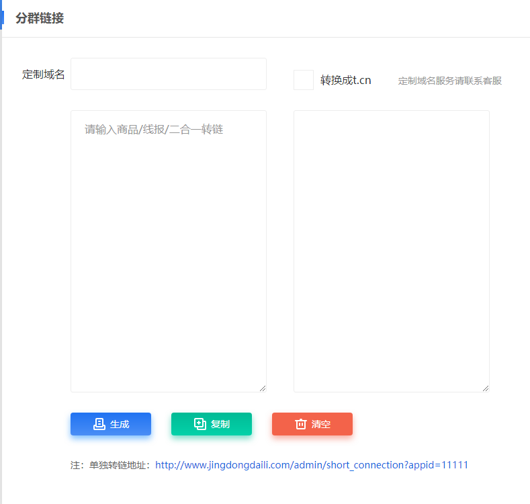Open the jingdongdaili short_connection link
Image resolution: width=530 pixels, height=504 pixels.
312,465
